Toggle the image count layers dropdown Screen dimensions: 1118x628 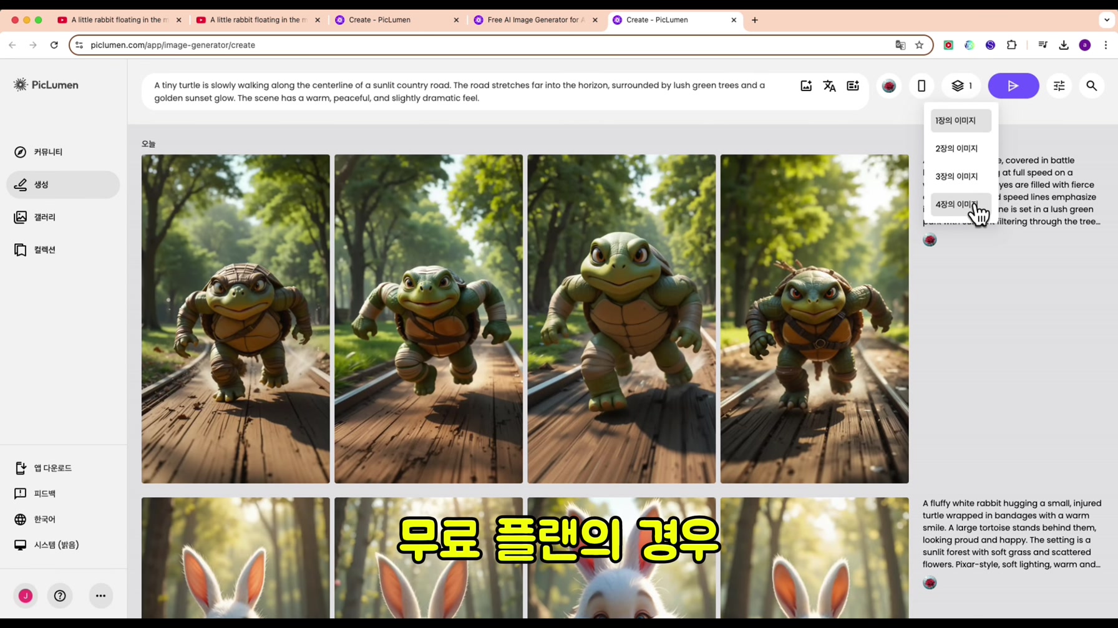[962, 86]
